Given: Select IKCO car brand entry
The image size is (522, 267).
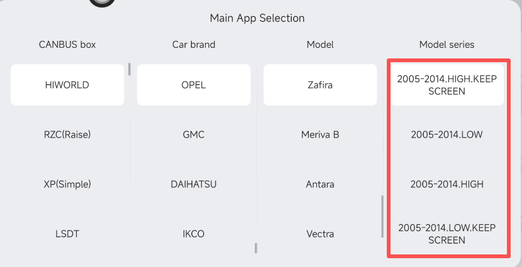Looking at the screenshot, I should click(194, 234).
